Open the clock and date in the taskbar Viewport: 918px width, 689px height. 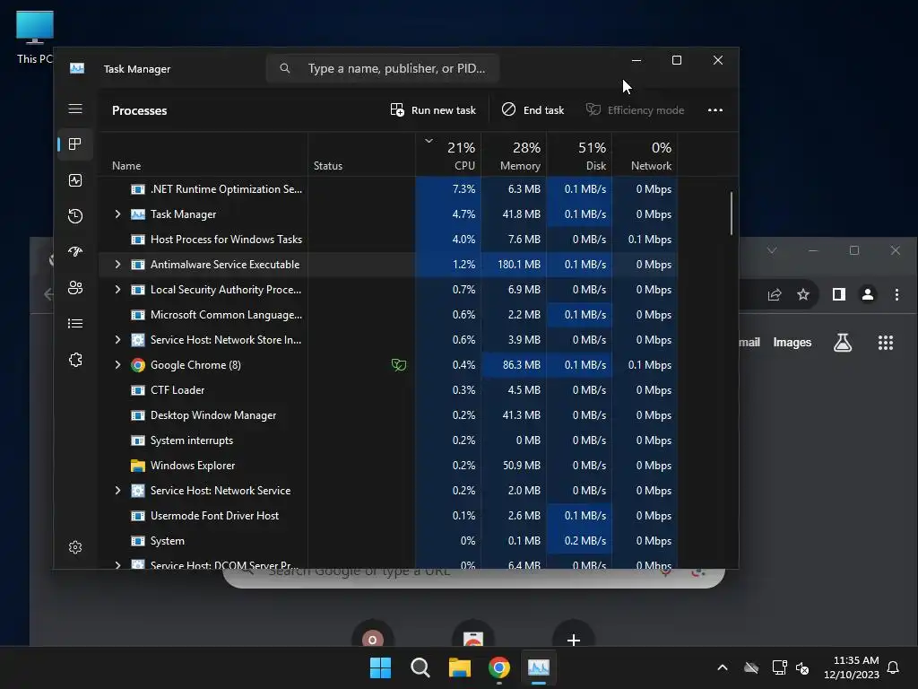pos(852,667)
